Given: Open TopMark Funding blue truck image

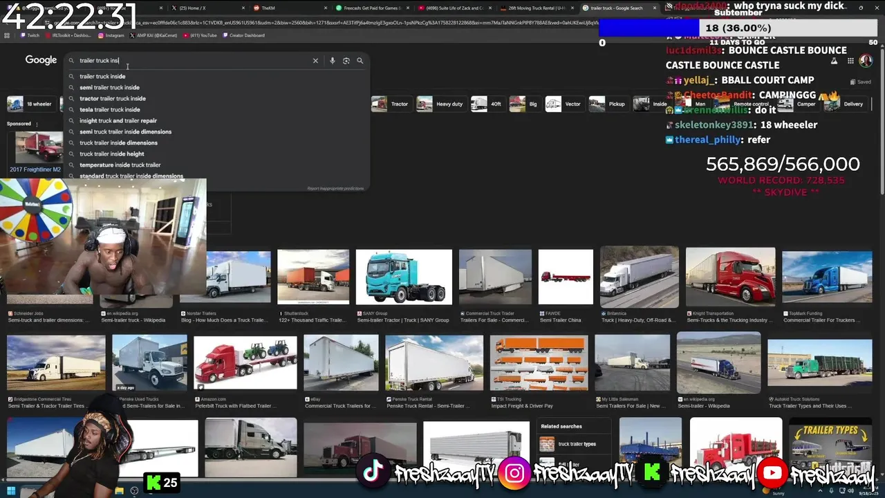Looking at the screenshot, I should tap(827, 277).
